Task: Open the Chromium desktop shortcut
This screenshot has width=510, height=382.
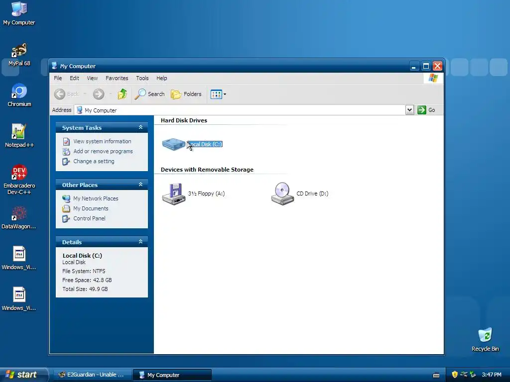Action: pyautogui.click(x=19, y=95)
